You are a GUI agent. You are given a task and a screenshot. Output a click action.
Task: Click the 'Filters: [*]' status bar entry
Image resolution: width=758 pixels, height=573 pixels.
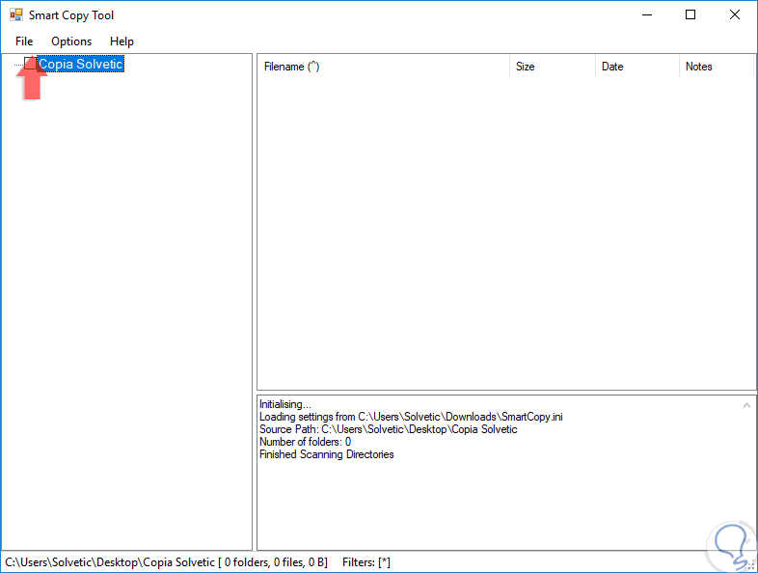point(366,562)
